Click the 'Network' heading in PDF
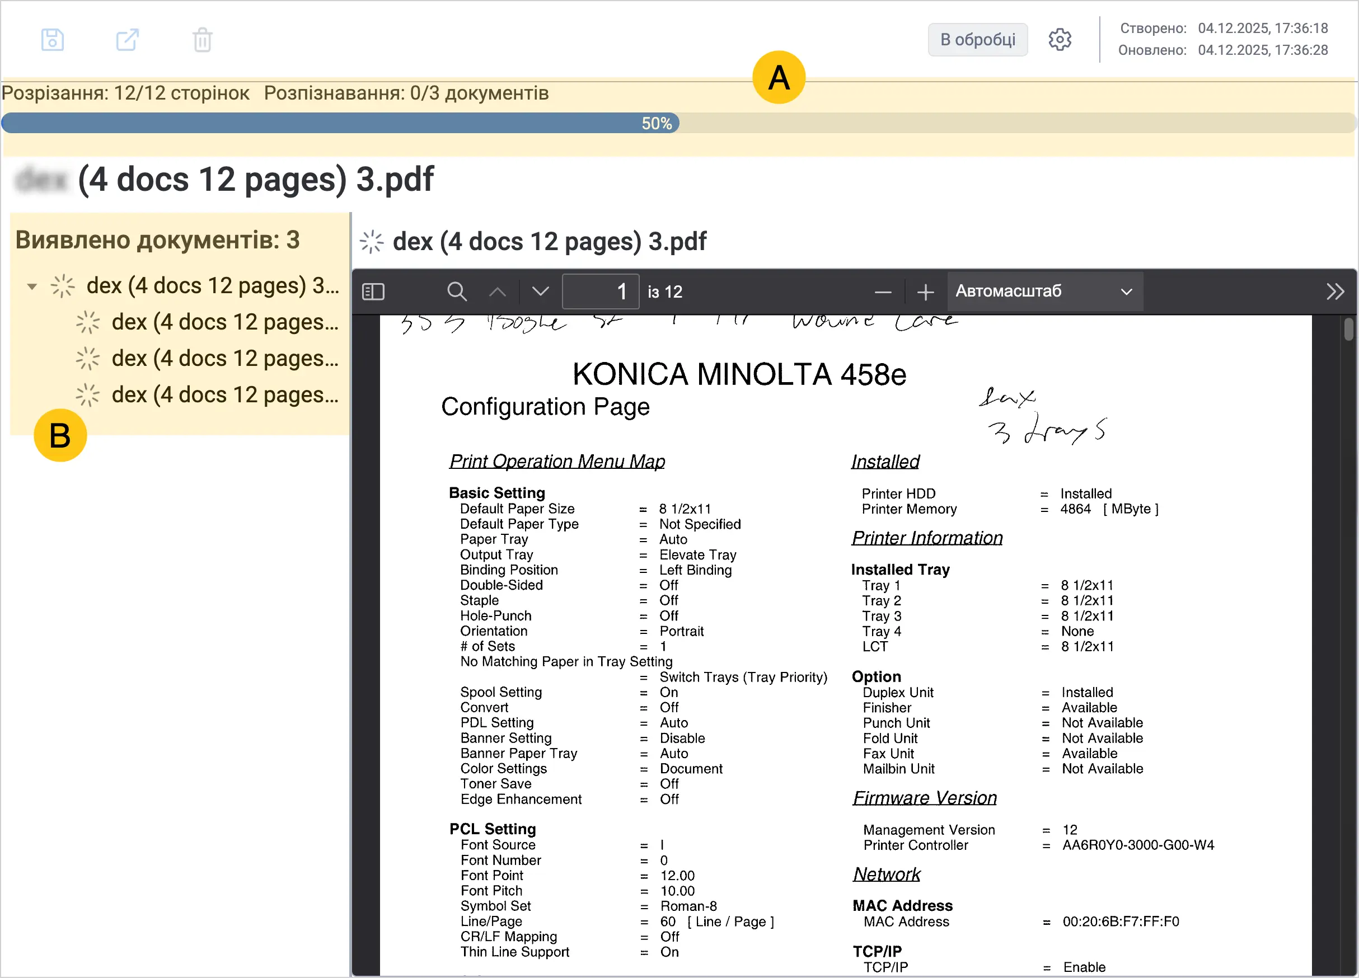1359x978 pixels. point(887,874)
